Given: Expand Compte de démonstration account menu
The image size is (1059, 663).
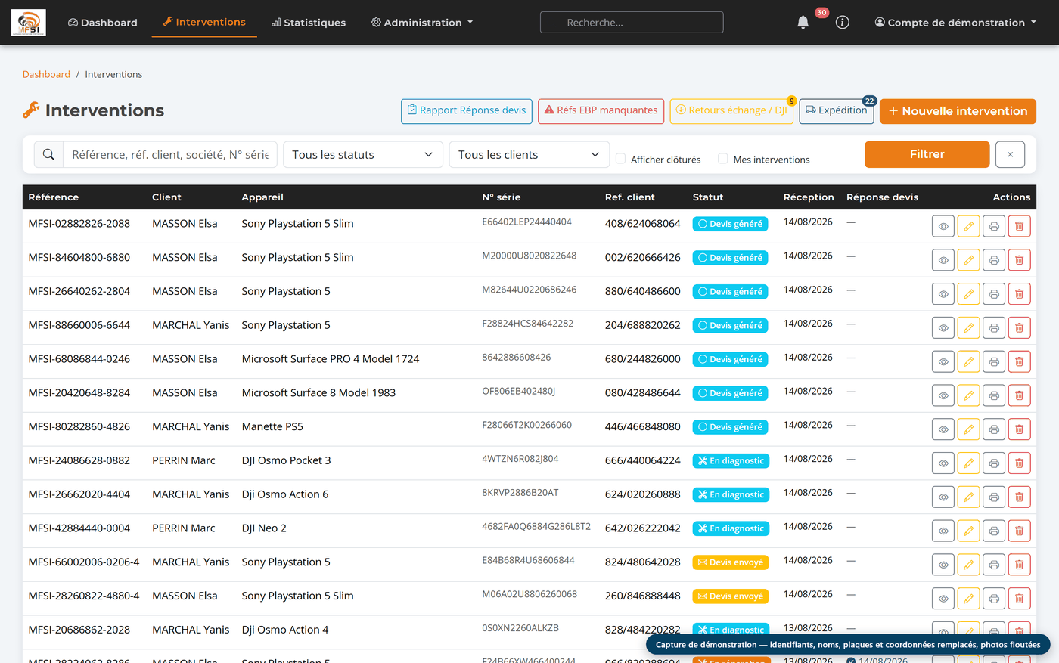Looking at the screenshot, I should [955, 23].
